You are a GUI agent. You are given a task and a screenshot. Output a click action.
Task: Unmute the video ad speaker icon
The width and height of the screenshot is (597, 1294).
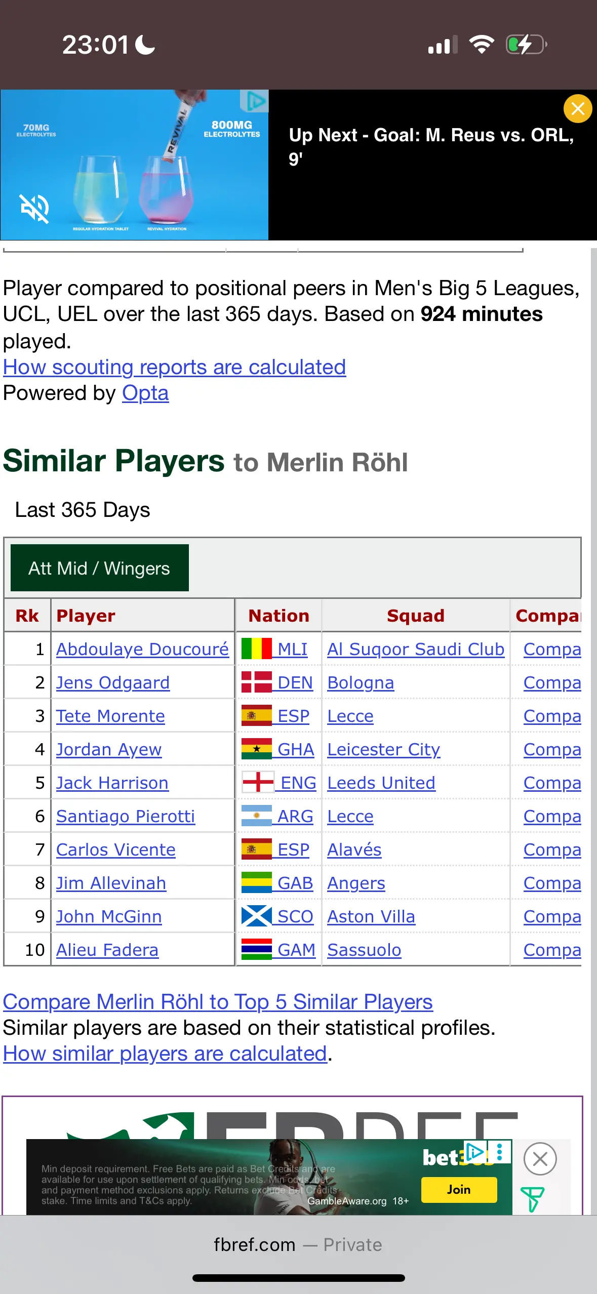pos(34,208)
